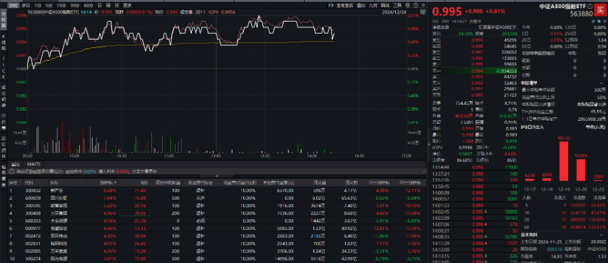Select the MACD indicator tab
This screenshot has height=263, width=608.
point(34,165)
